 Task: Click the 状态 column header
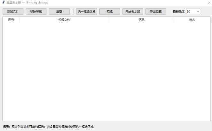click(x=192, y=20)
